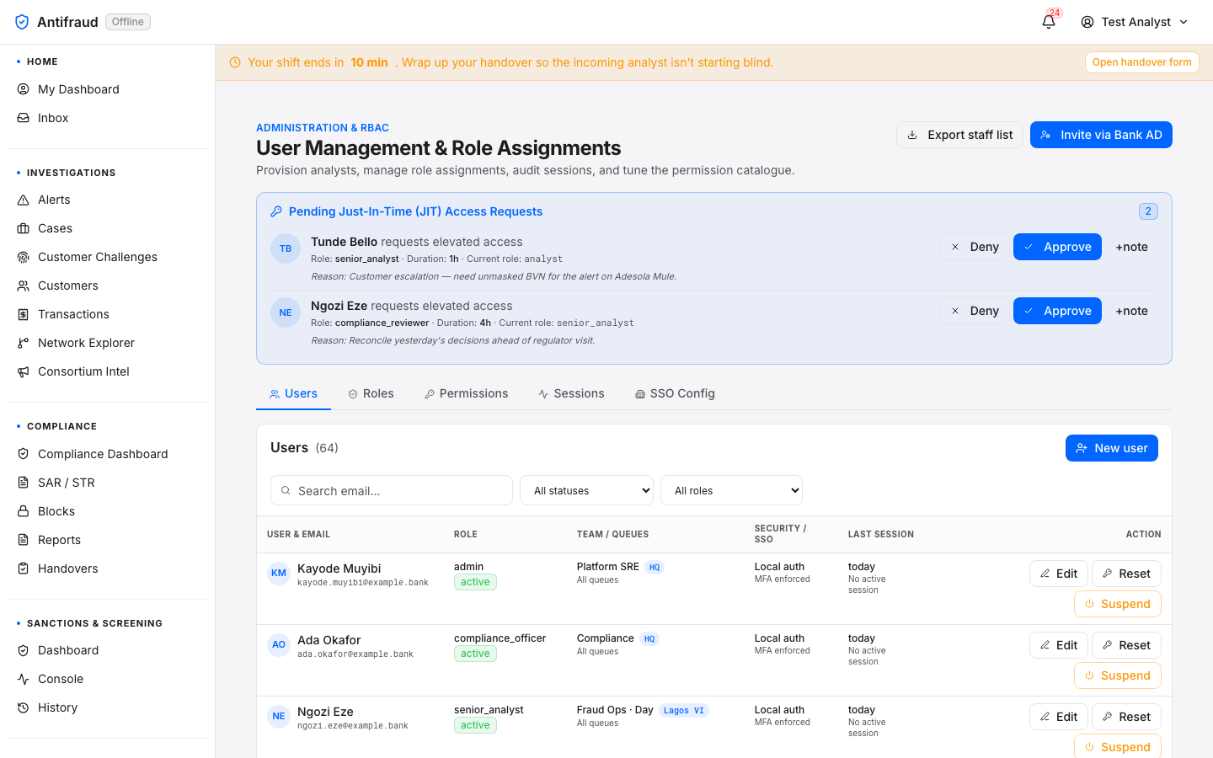
Task: Reset Ada Okafor's credentials
Action: (x=1126, y=645)
